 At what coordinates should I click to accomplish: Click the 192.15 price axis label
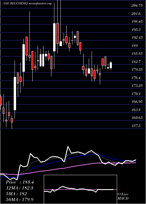click(137, 38)
